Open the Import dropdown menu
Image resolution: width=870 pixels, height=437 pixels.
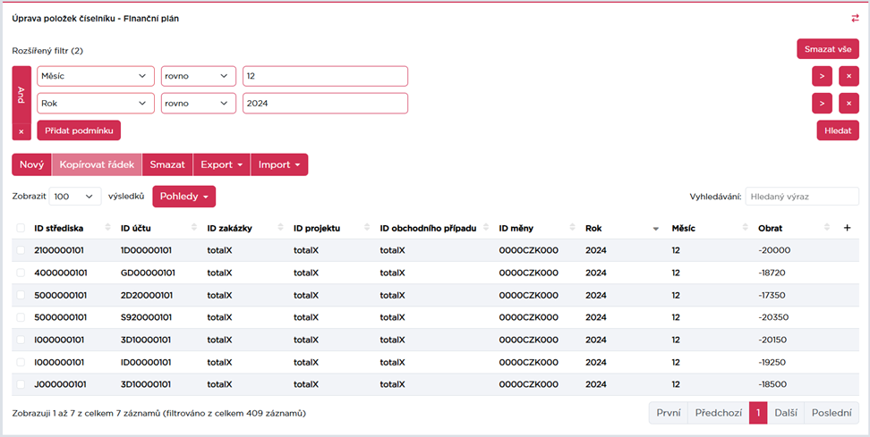coord(279,164)
